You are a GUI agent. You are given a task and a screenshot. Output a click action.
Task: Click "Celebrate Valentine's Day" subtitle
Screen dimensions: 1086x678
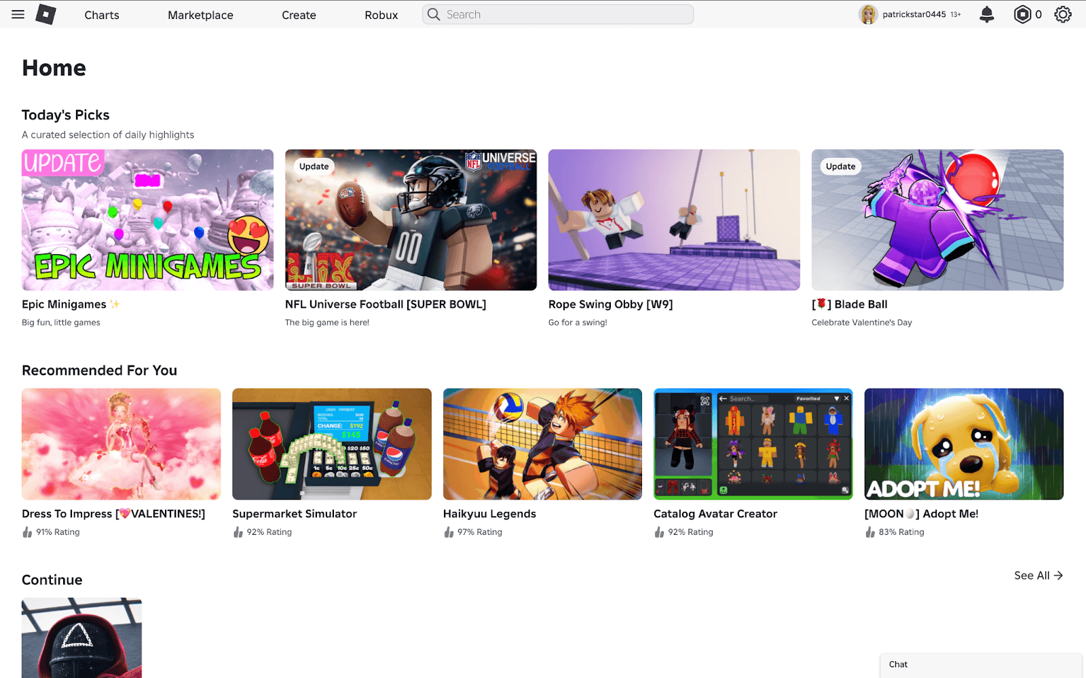click(862, 323)
